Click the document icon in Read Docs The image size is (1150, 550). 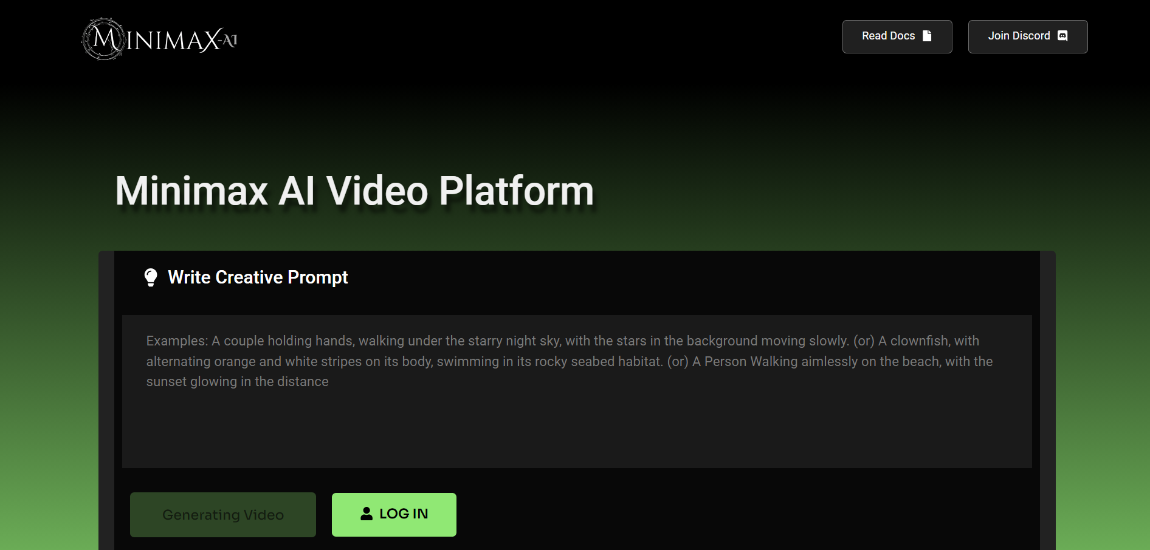pos(927,36)
